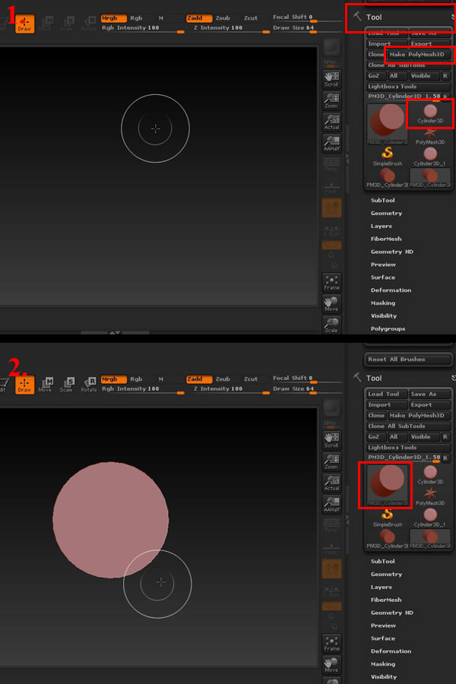Click Lightbox Tools button in step 1 screenshot
This screenshot has width=456, height=684.
[x=408, y=87]
